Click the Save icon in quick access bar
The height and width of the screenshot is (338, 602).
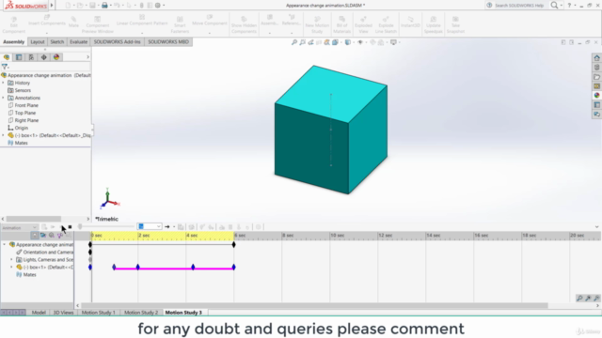pyautogui.click(x=92, y=6)
